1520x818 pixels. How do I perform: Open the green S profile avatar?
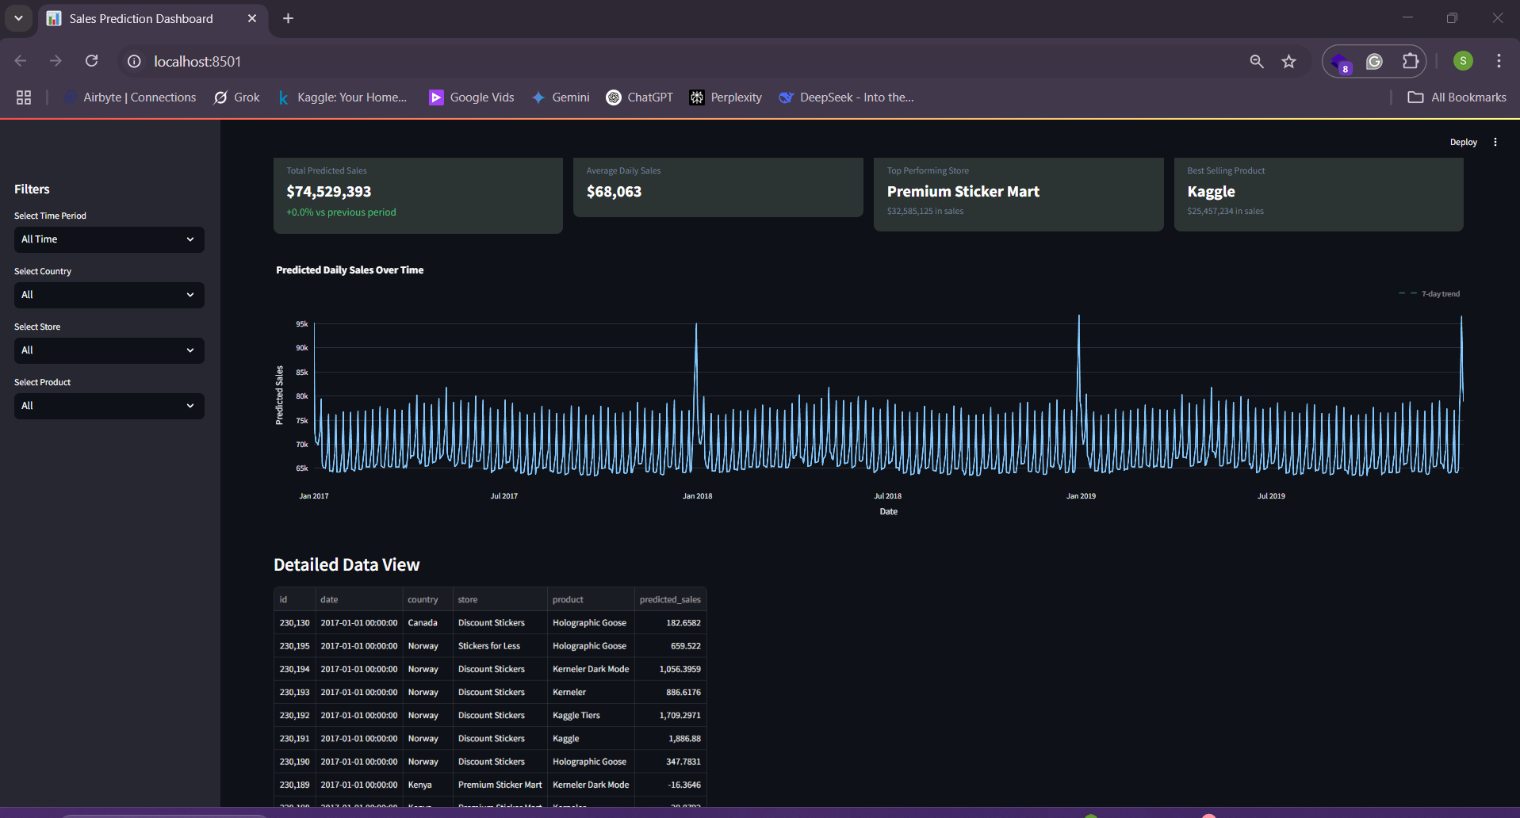click(1463, 61)
